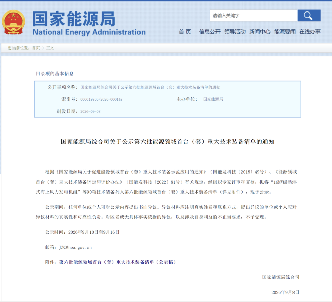Click the 您当前位置 breadcrumb label
This screenshot has height=302, width=332.
click(x=19, y=48)
